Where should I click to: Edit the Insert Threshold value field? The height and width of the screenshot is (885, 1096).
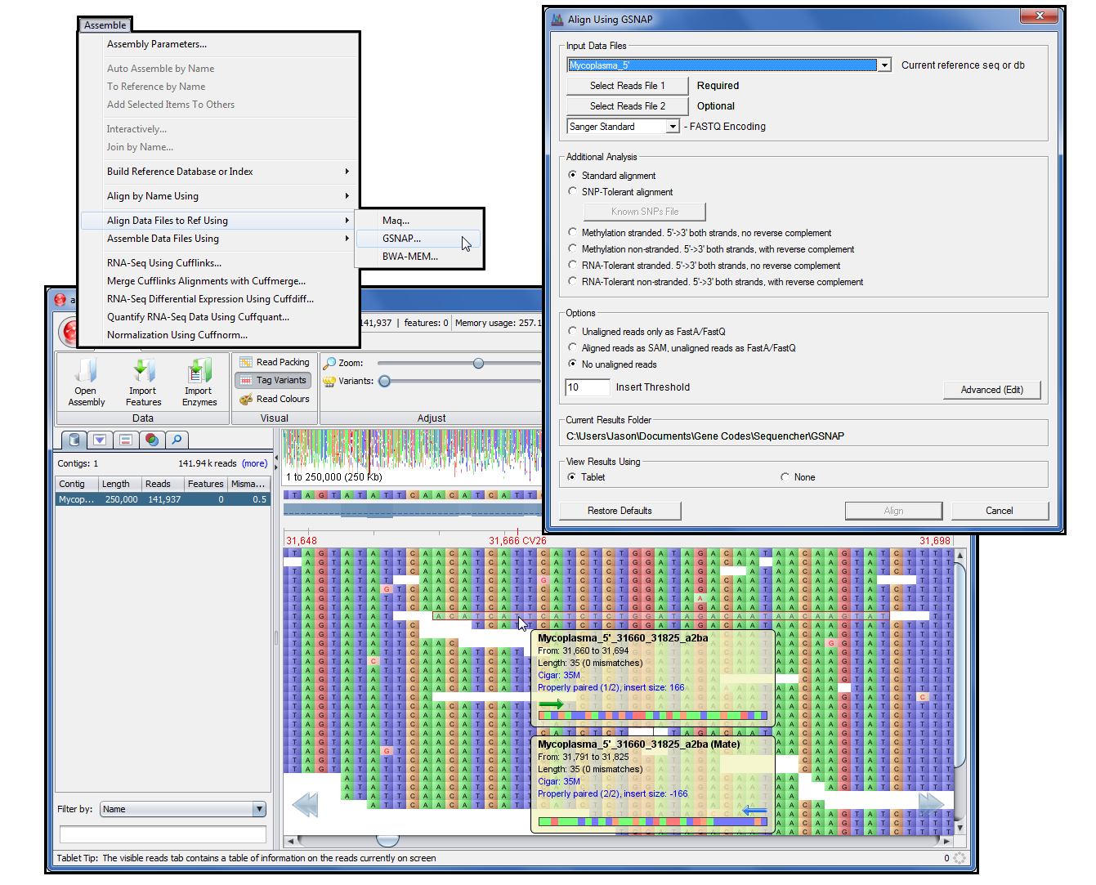point(587,387)
